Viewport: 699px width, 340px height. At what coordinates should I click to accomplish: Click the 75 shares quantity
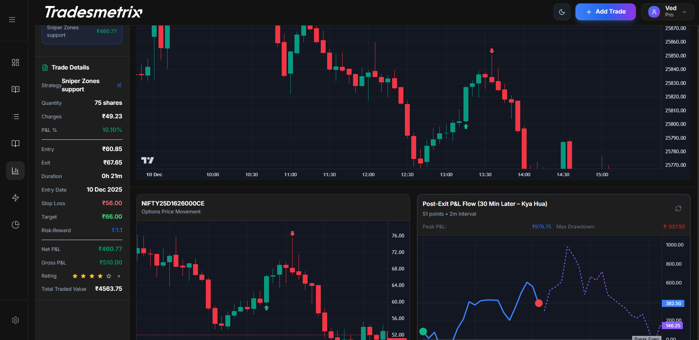pyautogui.click(x=108, y=103)
